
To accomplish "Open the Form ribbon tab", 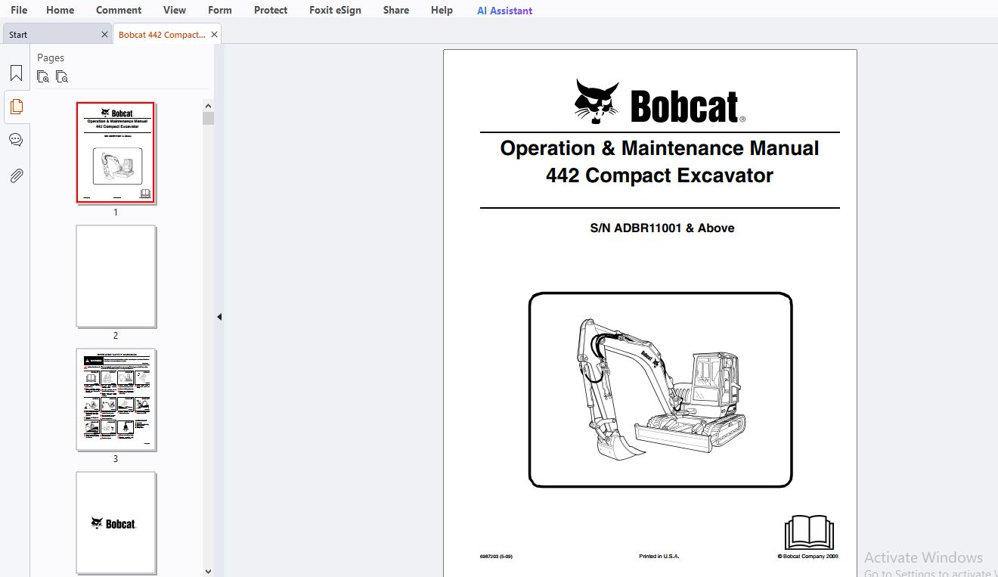I will pyautogui.click(x=220, y=10).
